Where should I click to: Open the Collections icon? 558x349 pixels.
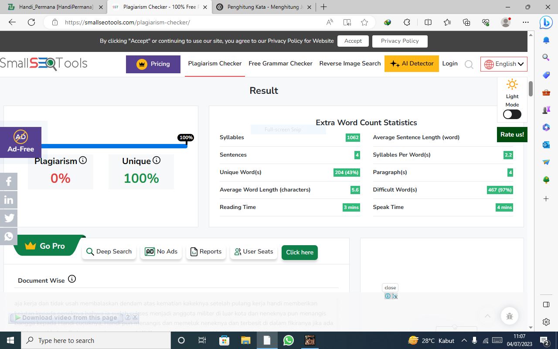click(466, 22)
